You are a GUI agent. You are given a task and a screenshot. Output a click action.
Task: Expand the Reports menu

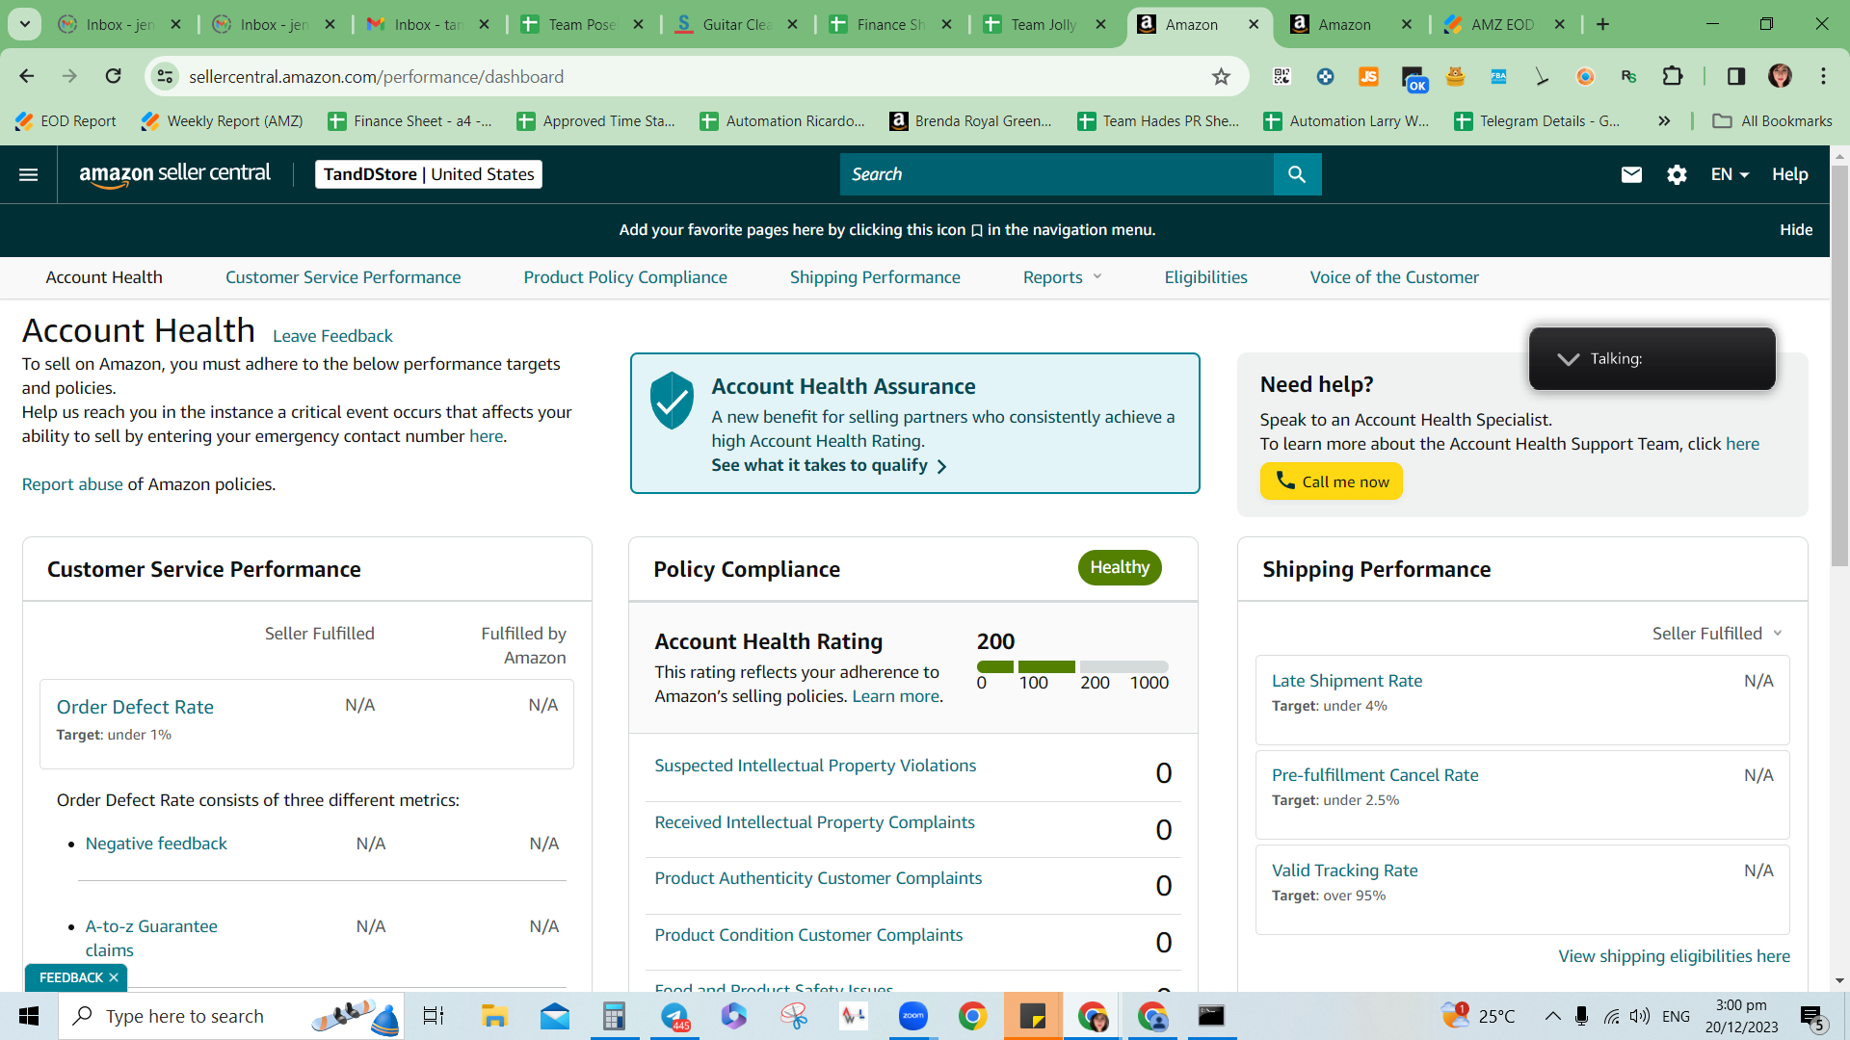[x=1062, y=277]
